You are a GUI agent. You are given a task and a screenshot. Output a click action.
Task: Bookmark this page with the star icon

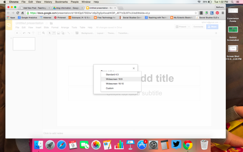click(196, 13)
